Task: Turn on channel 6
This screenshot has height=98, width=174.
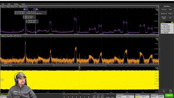Action: coord(80,96)
